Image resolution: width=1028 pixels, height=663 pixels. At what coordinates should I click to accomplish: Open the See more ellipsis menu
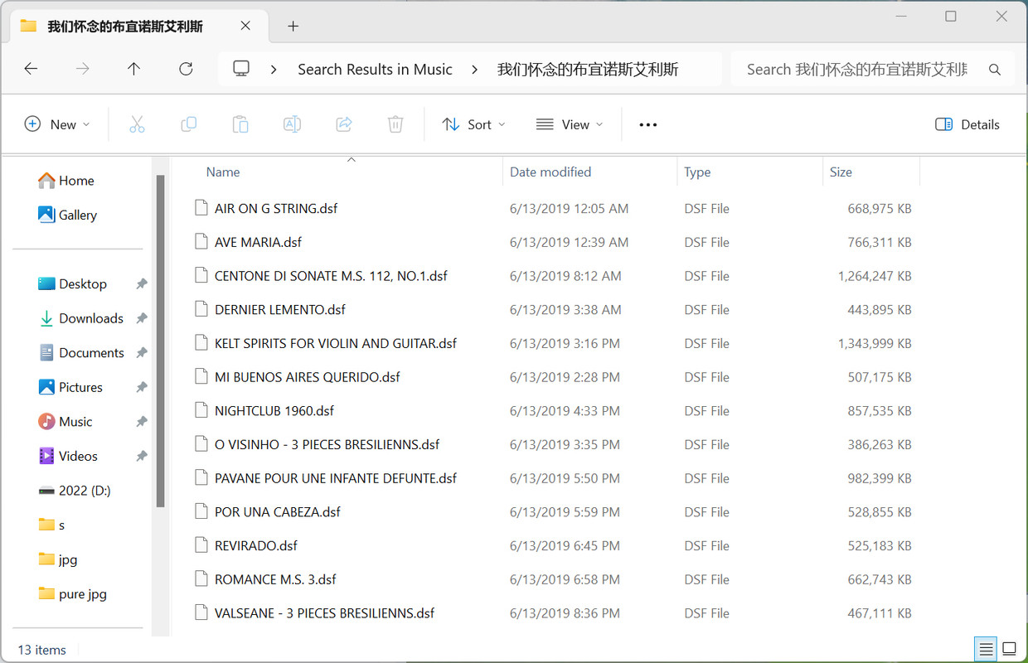(x=648, y=124)
